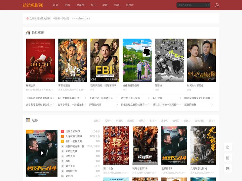Open ranked item 我们一起摇太阳
This screenshot has height=181, width=242.
pos(74,141)
